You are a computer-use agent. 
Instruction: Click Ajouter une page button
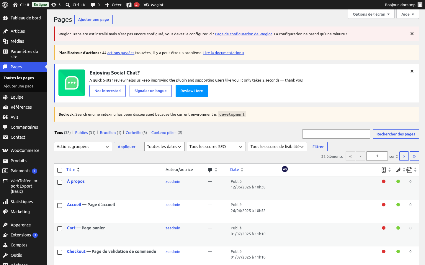pyautogui.click(x=94, y=19)
